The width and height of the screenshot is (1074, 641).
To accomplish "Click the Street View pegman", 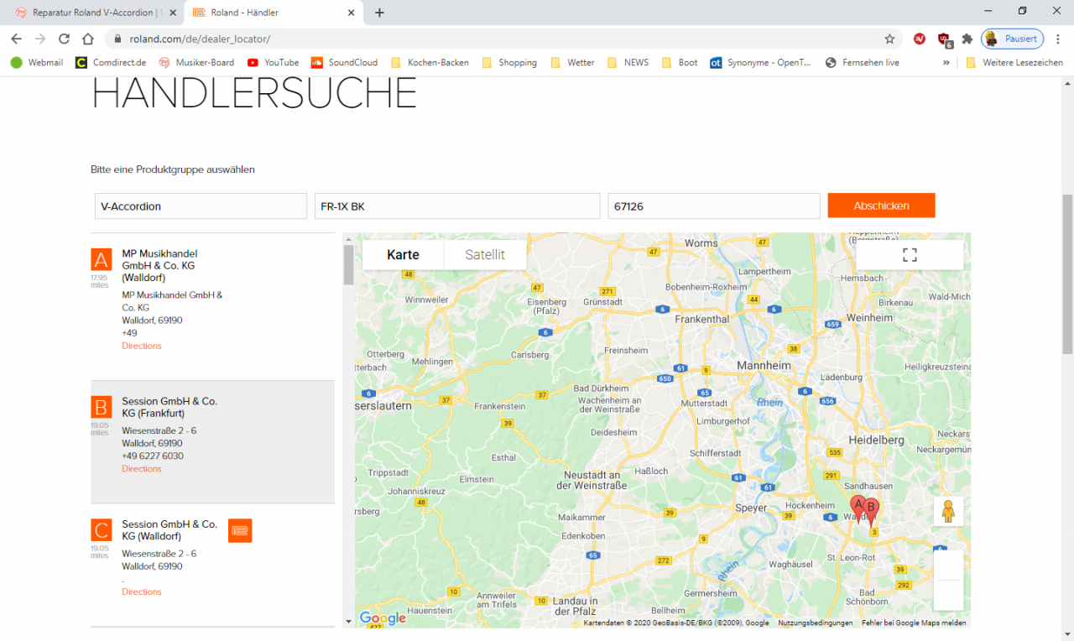I will (948, 511).
